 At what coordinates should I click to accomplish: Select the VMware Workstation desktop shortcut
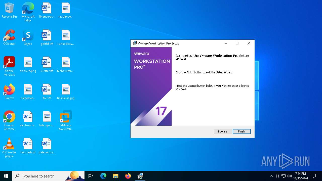coord(66,121)
